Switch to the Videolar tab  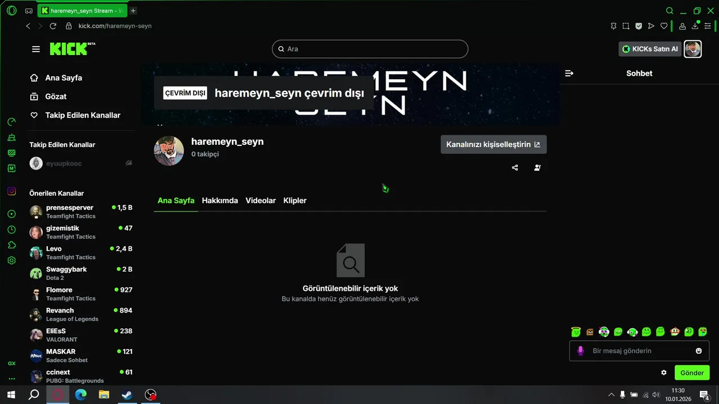click(x=261, y=200)
